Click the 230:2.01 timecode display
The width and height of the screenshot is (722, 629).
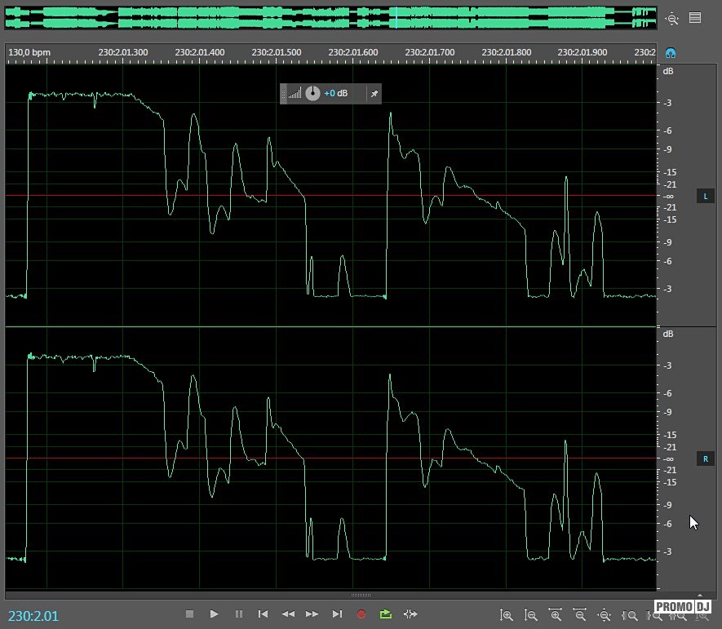coord(34,616)
